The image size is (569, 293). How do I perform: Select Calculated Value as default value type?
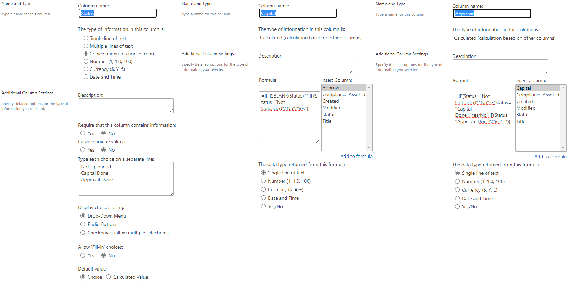point(108,277)
